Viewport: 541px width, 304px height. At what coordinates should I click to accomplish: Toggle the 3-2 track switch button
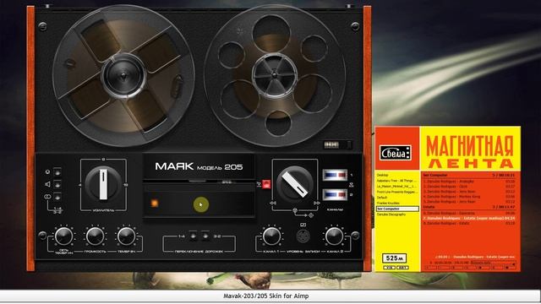click(x=205, y=236)
